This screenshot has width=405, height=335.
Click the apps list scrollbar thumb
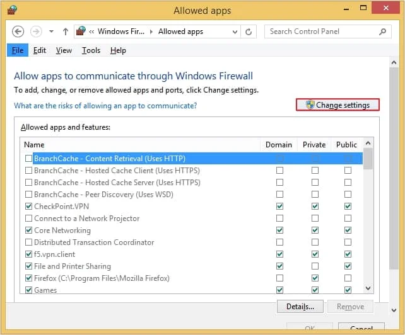[368, 159]
